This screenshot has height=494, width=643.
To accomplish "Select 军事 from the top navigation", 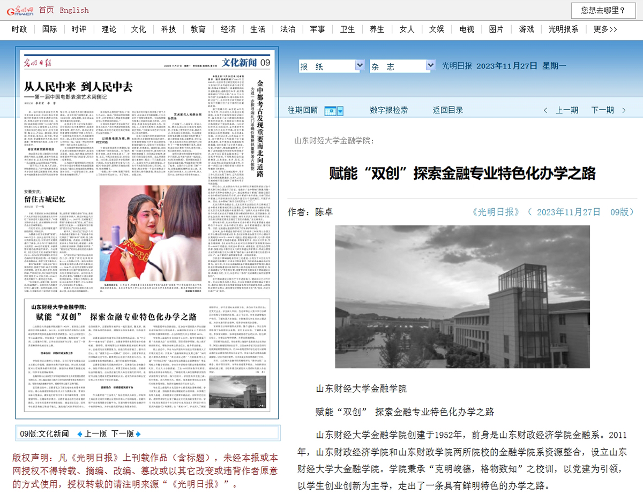I will tap(317, 29).
